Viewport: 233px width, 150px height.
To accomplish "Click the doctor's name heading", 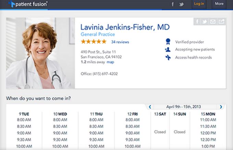I will coord(125,27).
